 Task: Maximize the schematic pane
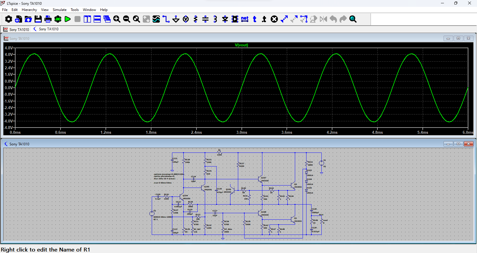458,144
